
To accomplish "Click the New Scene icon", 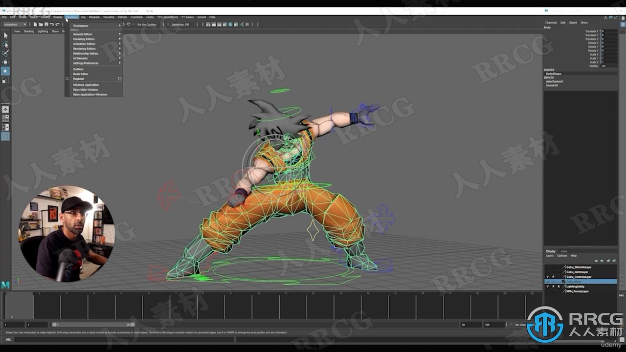I will pyautogui.click(x=35, y=24).
